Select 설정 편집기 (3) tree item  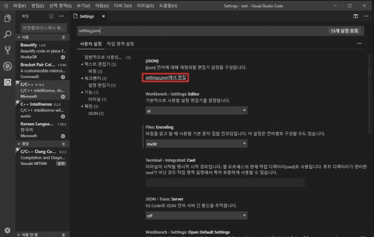point(102,86)
